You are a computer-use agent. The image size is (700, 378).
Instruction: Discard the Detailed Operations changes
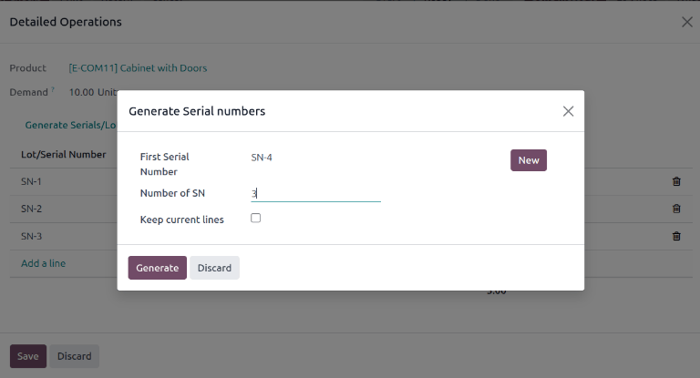coord(74,356)
